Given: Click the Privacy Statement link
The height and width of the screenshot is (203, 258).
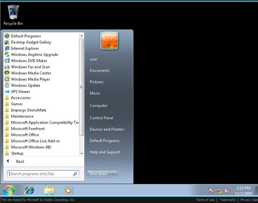Looking at the screenshot, I should tap(249, 200).
